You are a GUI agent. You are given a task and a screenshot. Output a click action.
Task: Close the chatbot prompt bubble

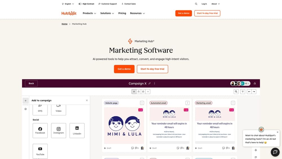coord(277,132)
